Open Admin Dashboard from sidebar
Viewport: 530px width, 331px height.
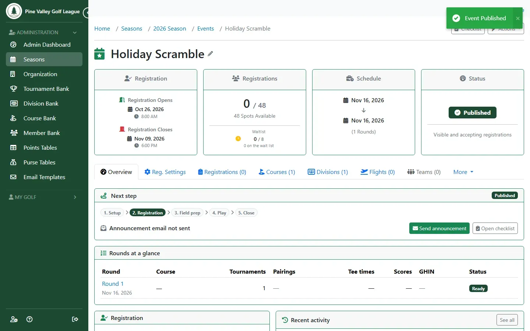[44, 45]
